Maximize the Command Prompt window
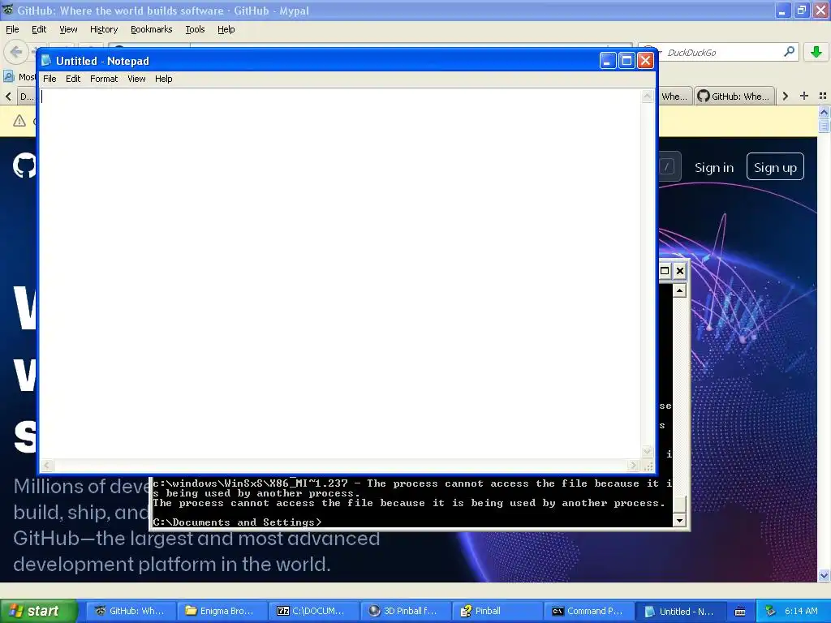 (664, 271)
